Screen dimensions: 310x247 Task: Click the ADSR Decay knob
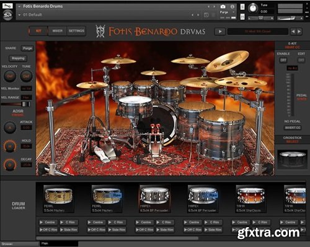(x=10, y=165)
